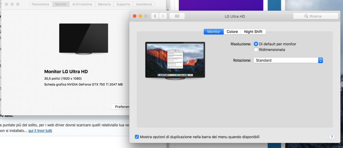343x148 pixels.
Task: Click the desktop monitor preview thumbnail
Action: click(175, 61)
